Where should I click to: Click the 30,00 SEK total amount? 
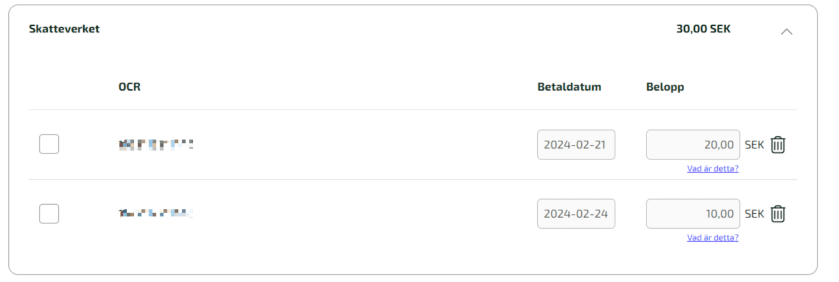(703, 29)
